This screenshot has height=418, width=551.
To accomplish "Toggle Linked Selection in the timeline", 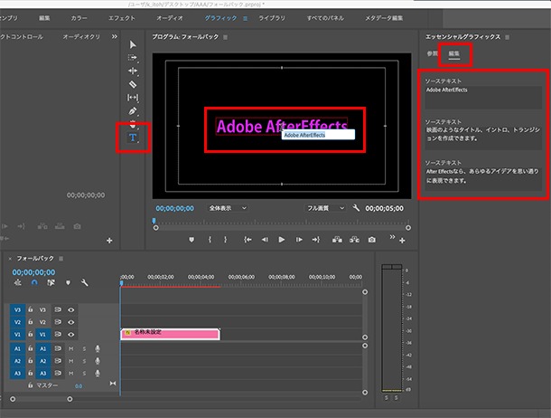I will (51, 282).
